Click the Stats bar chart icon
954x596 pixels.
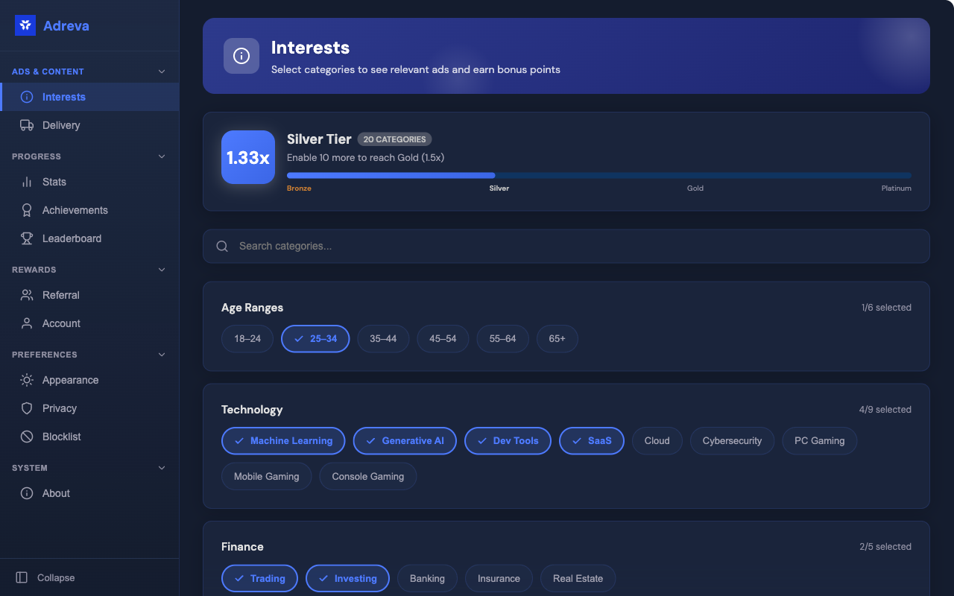(x=27, y=182)
